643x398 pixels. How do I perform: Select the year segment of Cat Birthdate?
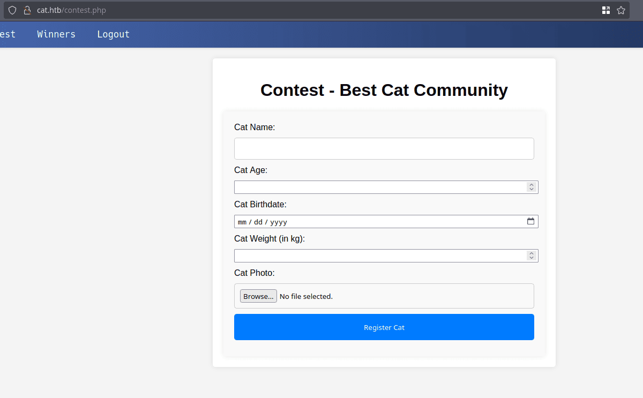coord(279,222)
